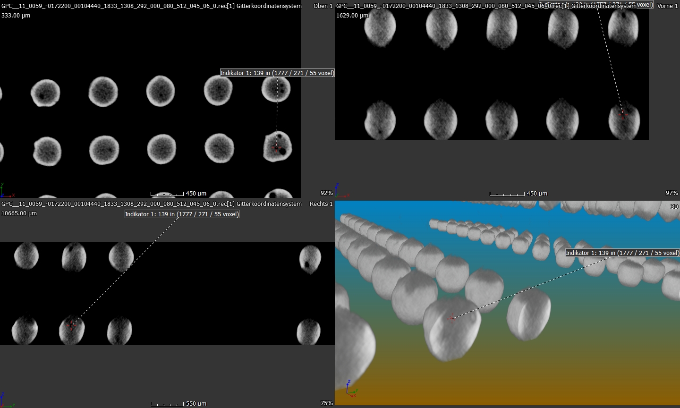Screen dimensions: 680x408
Task: Open the 92% zoom value
Action: point(326,193)
